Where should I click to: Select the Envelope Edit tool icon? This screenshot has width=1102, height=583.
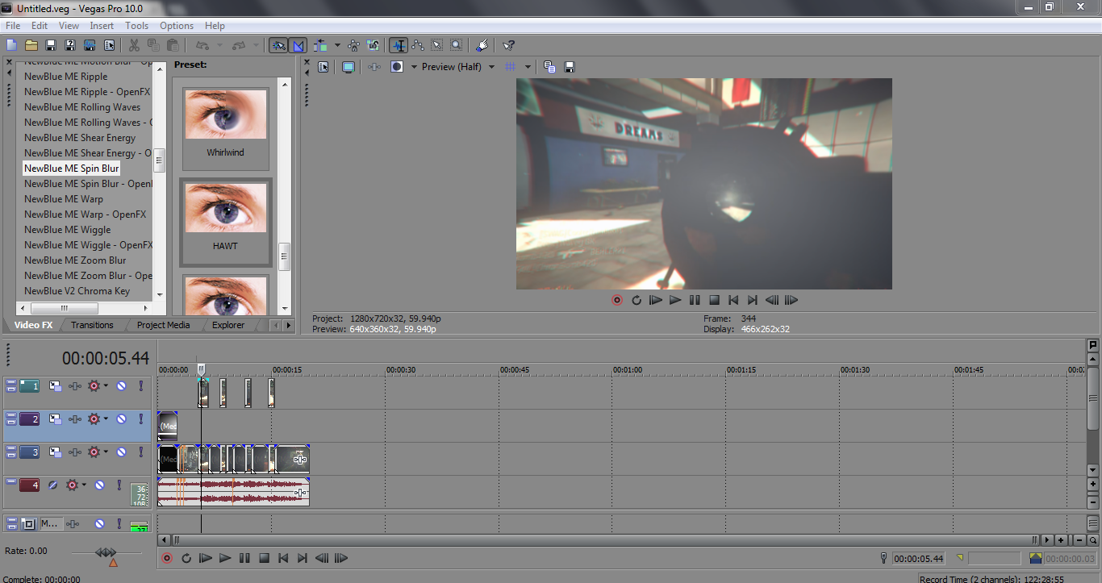pos(418,45)
